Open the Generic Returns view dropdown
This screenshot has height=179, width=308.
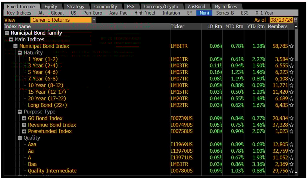tap(94, 20)
